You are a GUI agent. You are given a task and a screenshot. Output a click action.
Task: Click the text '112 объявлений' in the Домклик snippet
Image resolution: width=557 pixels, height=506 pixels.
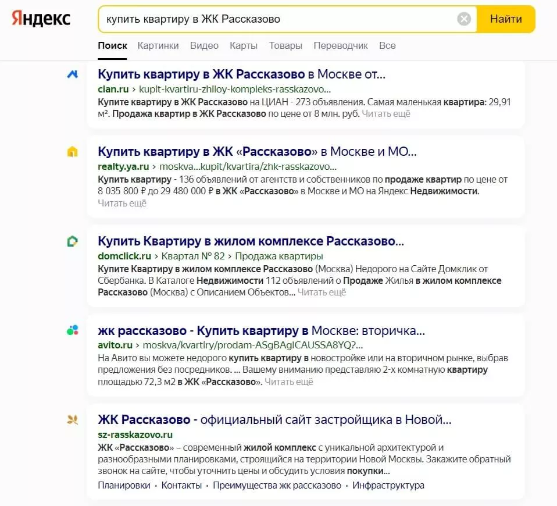pyautogui.click(x=299, y=281)
